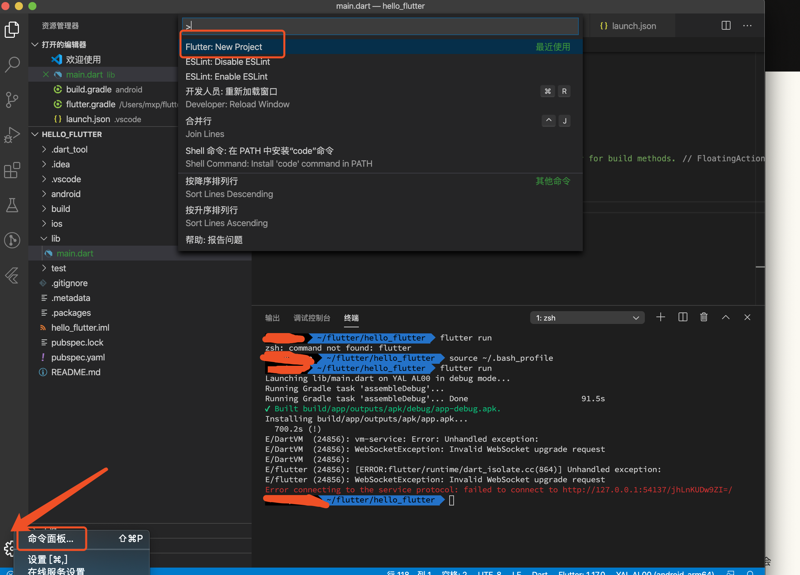Kill terminal with the trash icon
This screenshot has height=575, width=800.
tap(703, 317)
